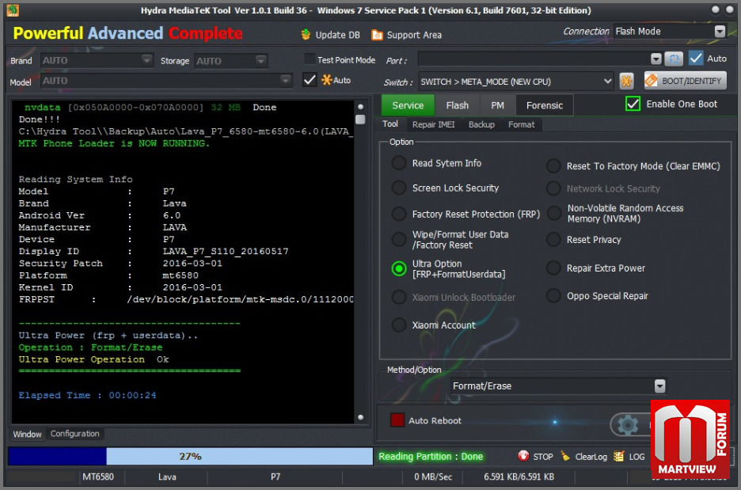Switch to the PM tab
The height and width of the screenshot is (490, 741).
(x=498, y=105)
